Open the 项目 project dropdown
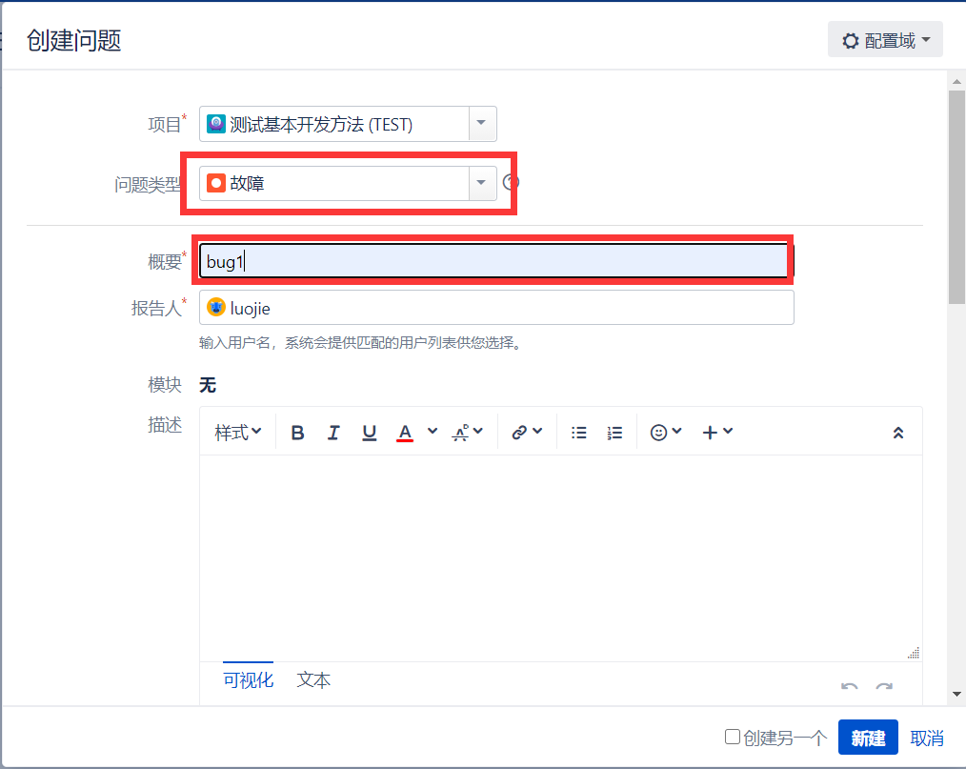Viewport: 966px width, 769px height. 481,124
